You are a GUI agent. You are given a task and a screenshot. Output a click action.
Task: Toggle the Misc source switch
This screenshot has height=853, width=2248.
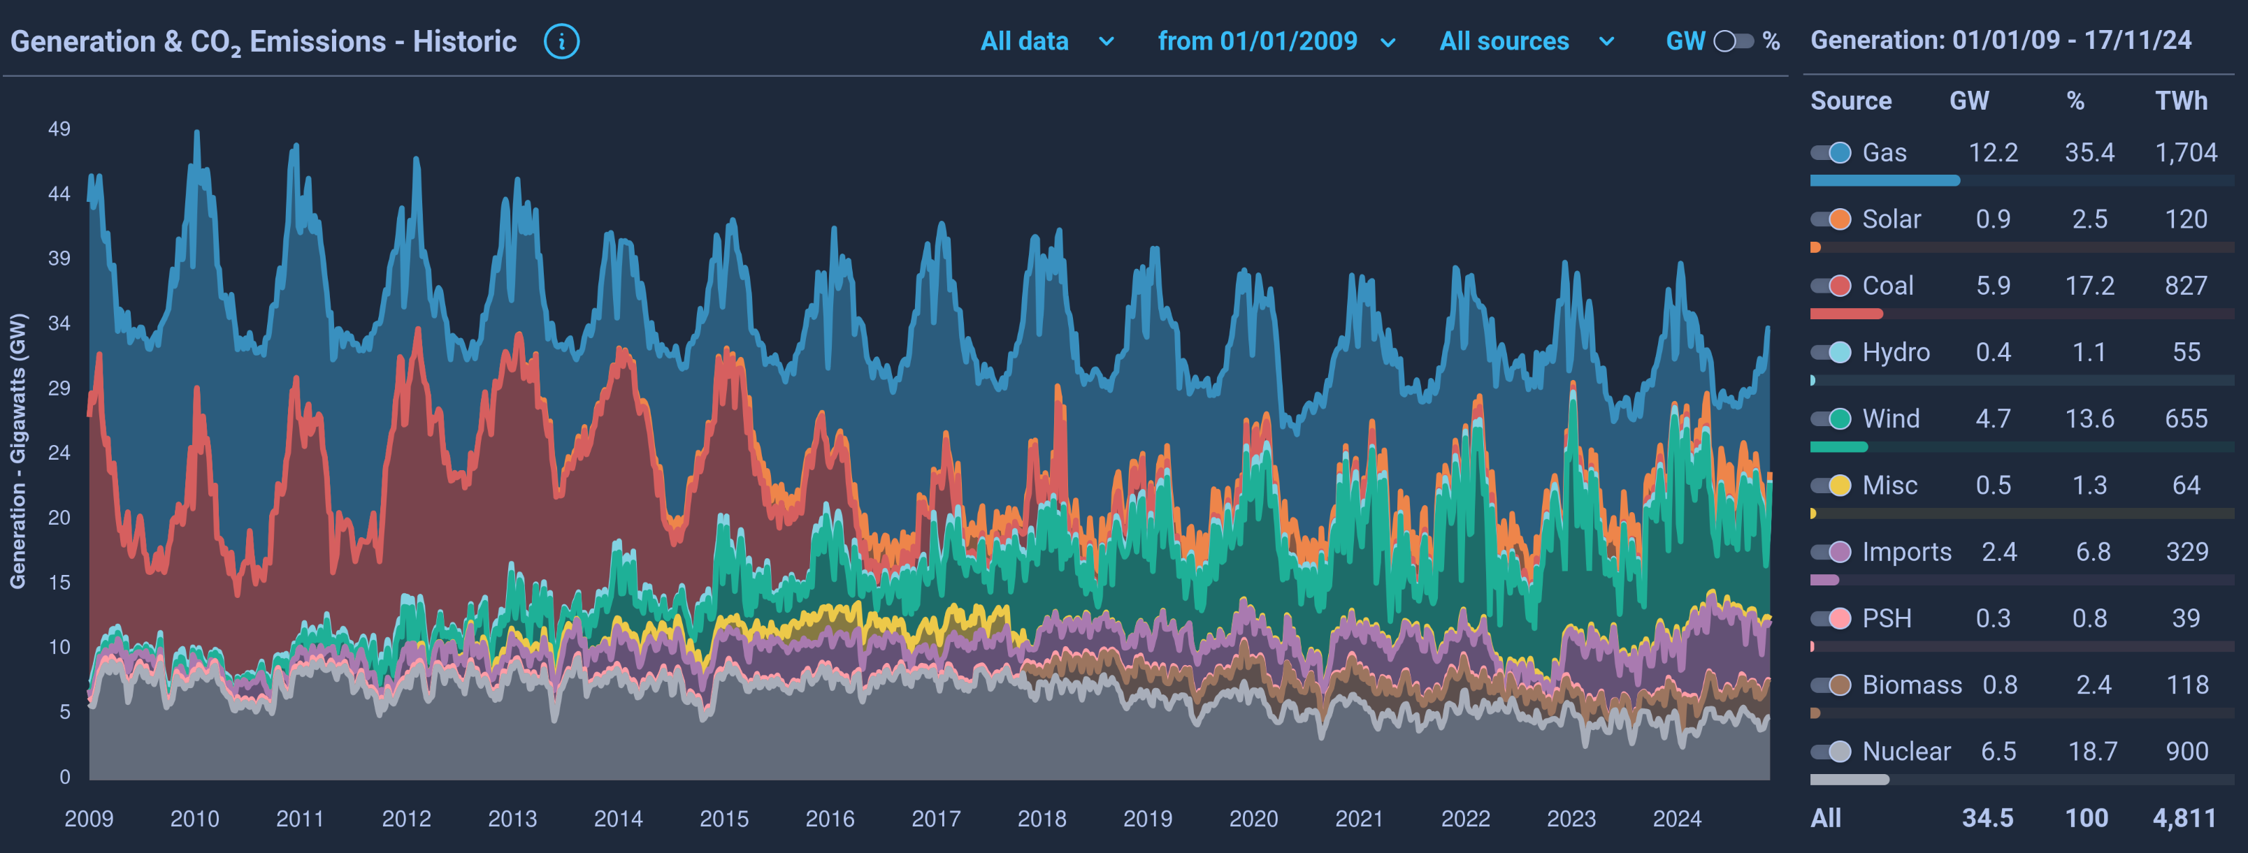(1831, 486)
